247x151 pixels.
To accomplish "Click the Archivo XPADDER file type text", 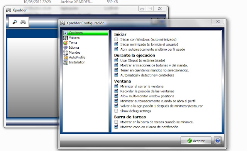I will coord(76,2).
